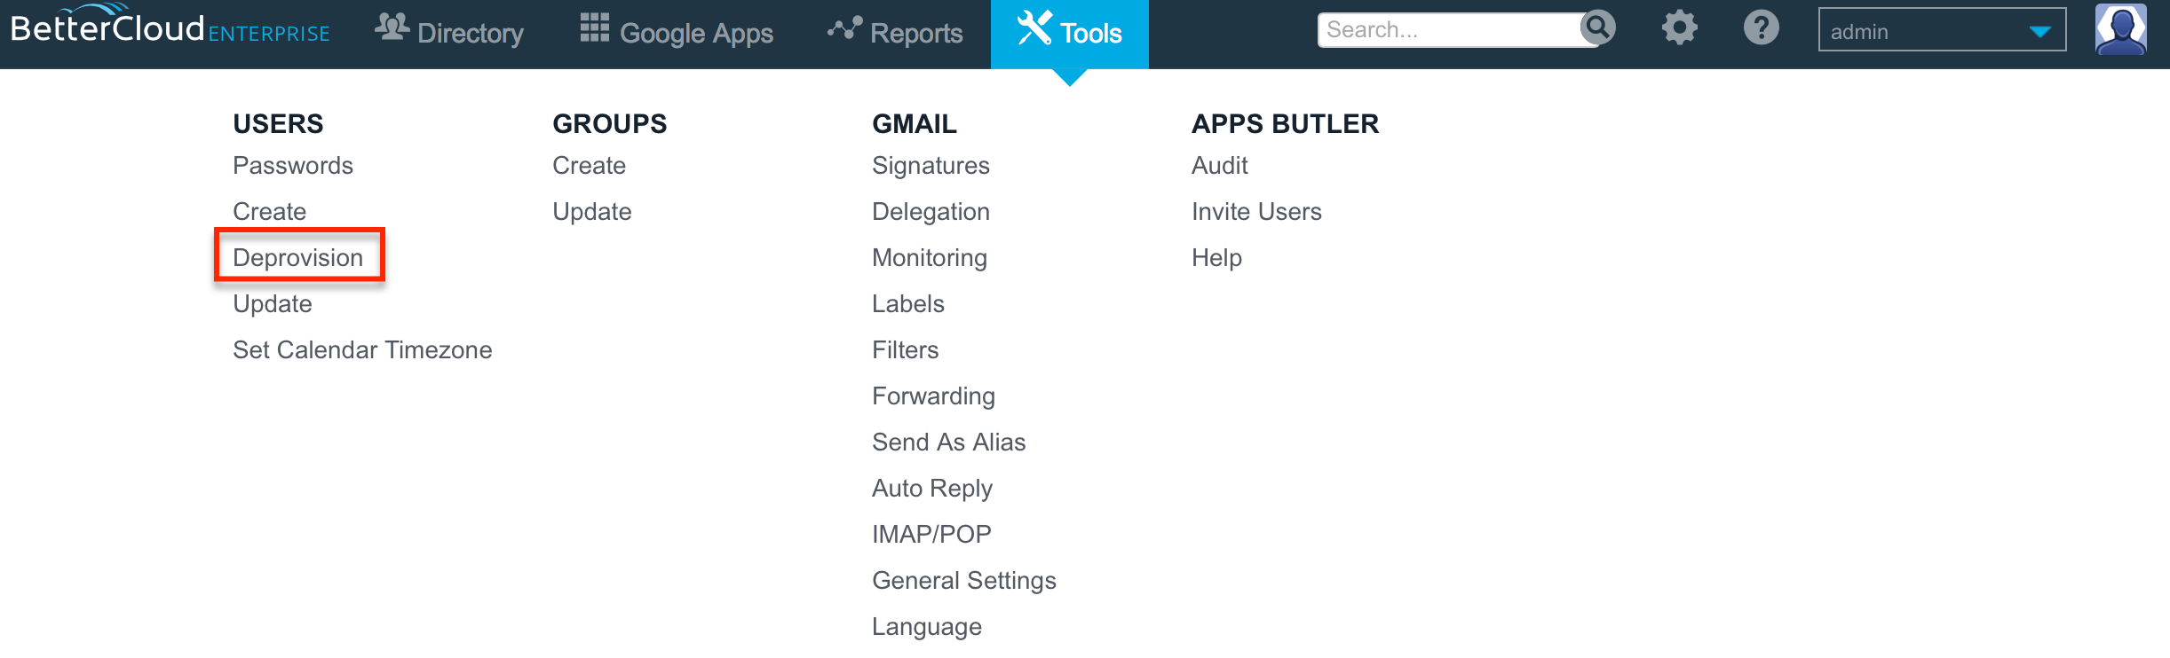The width and height of the screenshot is (2170, 658).
Task: Expand the admin account dropdown
Action: pos(1942,30)
